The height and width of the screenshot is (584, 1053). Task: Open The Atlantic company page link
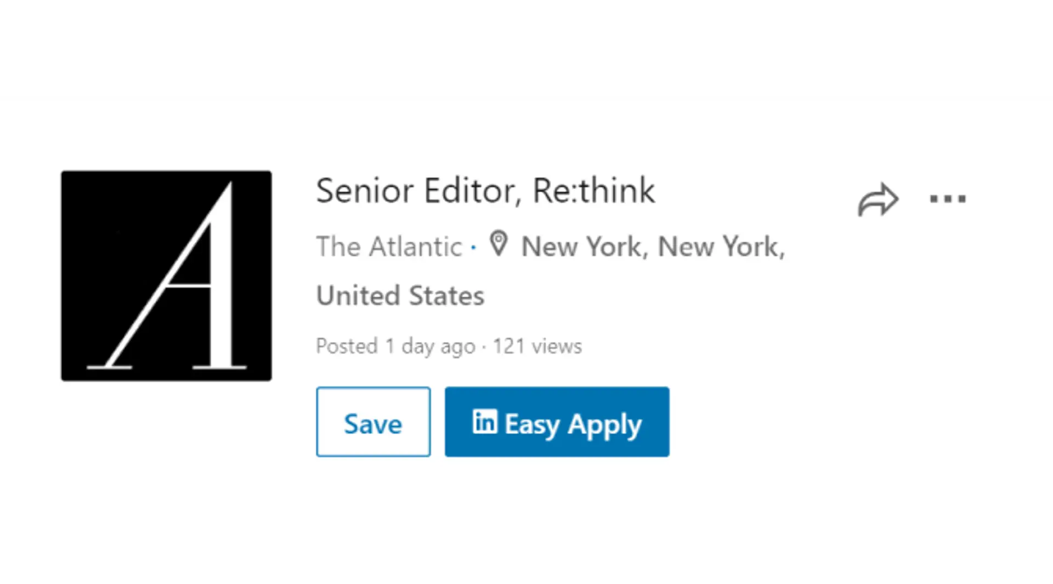[x=389, y=247]
